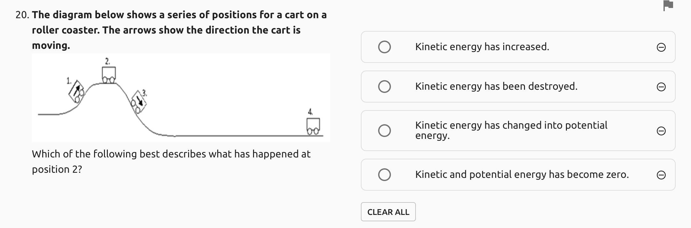
Task: Strike out the 'has become zero' answer choice
Action: pos(661,175)
